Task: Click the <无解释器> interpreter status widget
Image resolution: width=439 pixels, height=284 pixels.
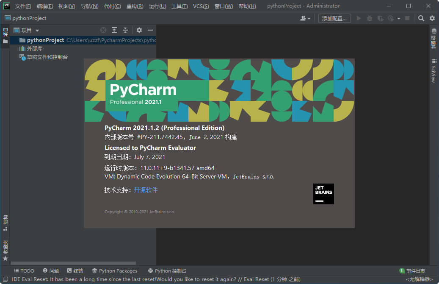Action: [x=420, y=279]
